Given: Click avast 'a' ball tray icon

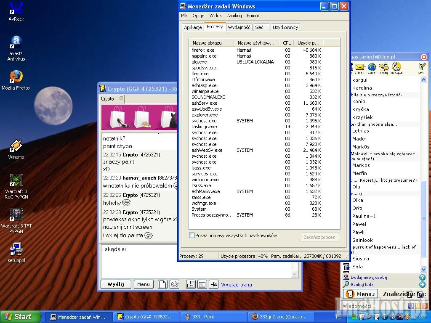Looking at the screenshot, I should pyautogui.click(x=393, y=317).
